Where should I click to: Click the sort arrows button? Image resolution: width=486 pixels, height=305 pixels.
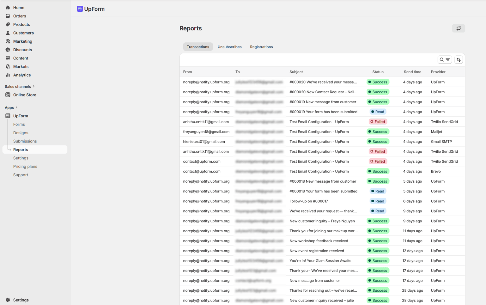pos(458,59)
